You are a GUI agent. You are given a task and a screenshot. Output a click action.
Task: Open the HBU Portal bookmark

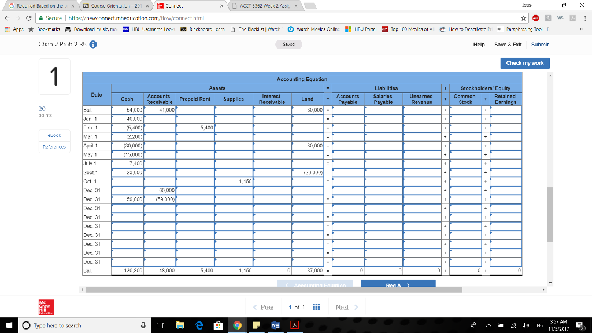[x=361, y=29]
